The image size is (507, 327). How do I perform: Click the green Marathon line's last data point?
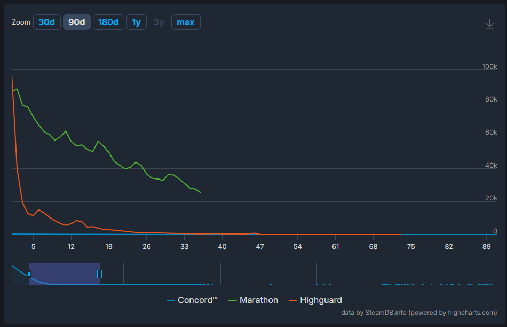201,193
